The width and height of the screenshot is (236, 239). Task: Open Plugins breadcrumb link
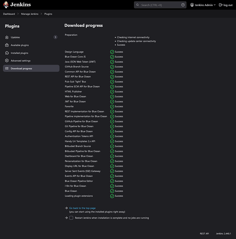48,14
